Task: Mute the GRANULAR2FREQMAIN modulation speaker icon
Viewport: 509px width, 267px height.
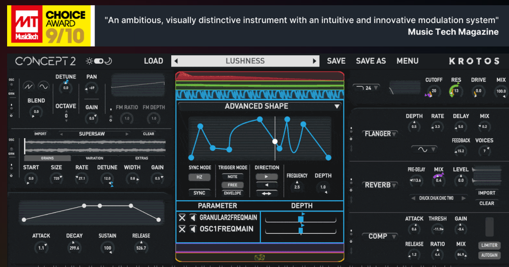Action: (193, 218)
